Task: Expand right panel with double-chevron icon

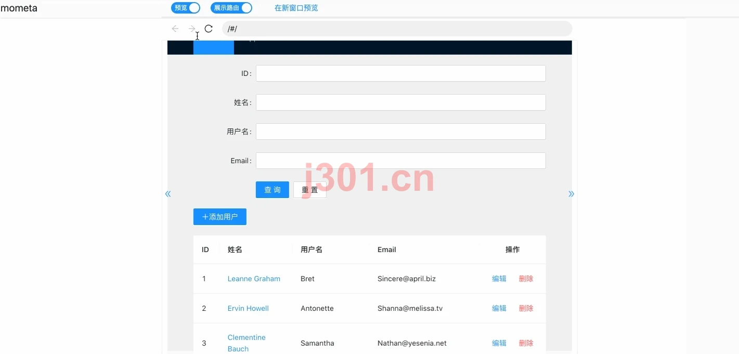Action: point(572,194)
